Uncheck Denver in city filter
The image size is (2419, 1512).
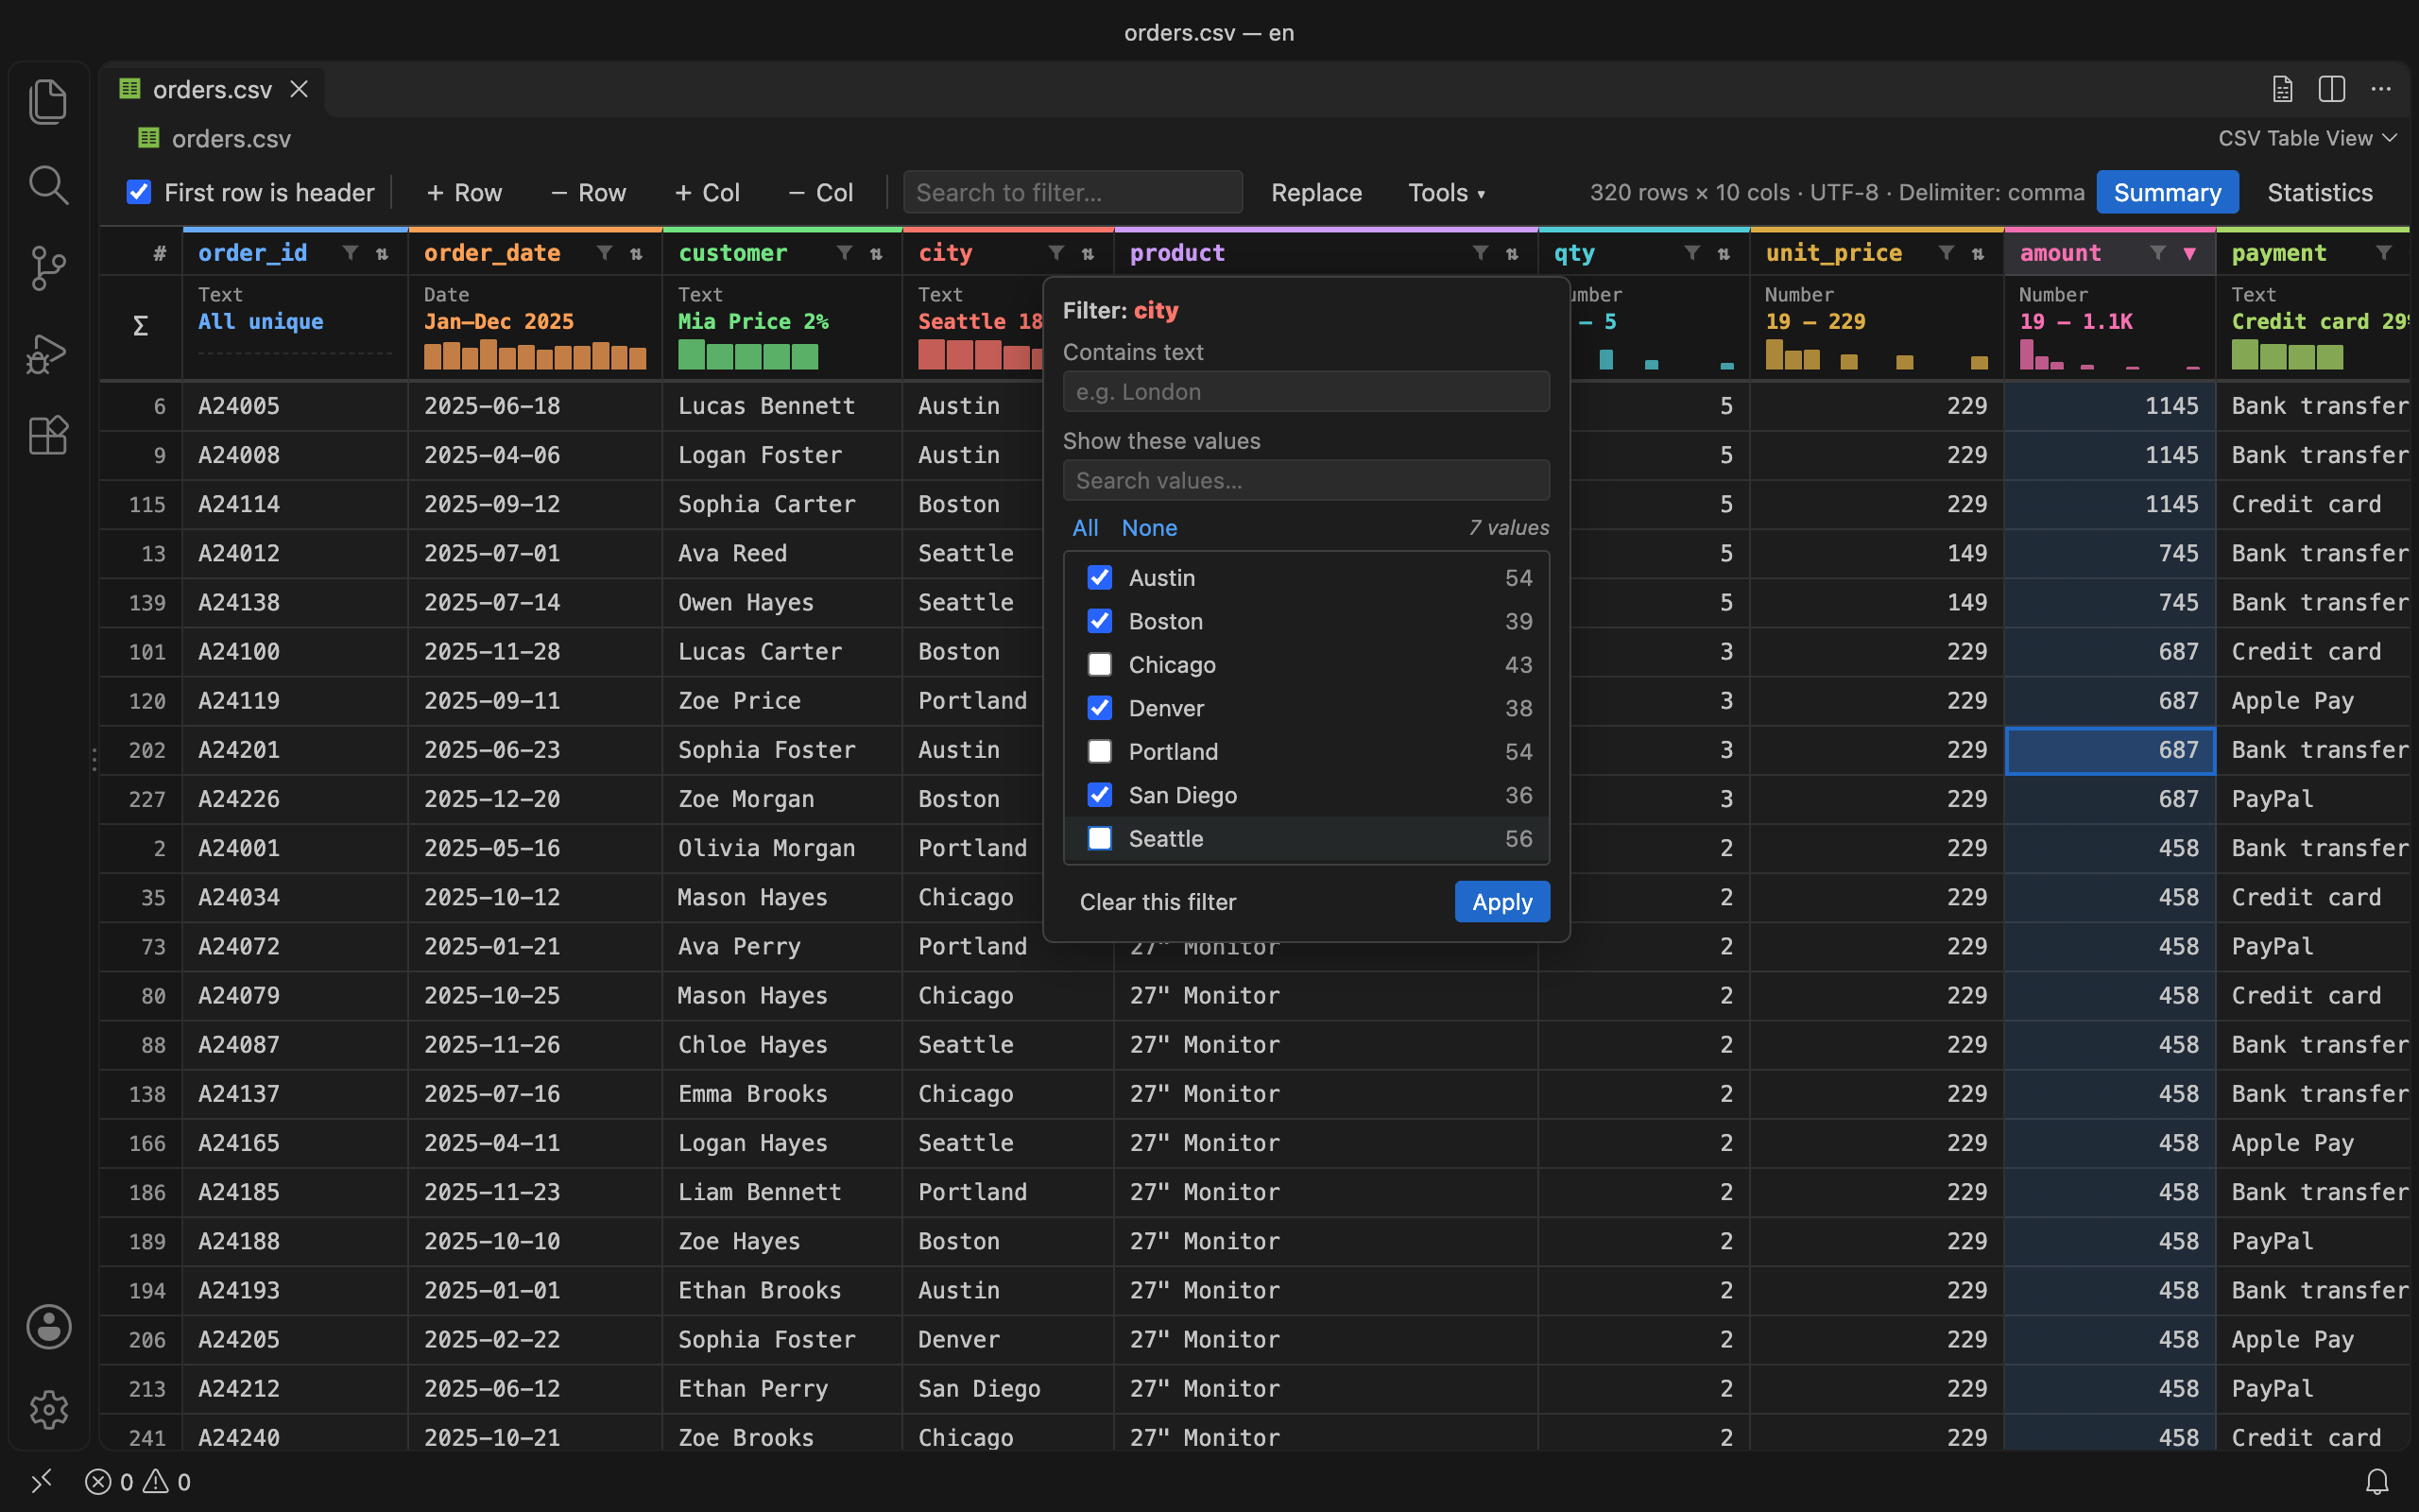click(1100, 708)
